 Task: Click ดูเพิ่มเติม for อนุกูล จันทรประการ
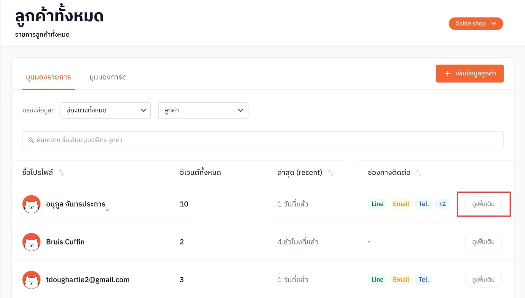coord(483,204)
